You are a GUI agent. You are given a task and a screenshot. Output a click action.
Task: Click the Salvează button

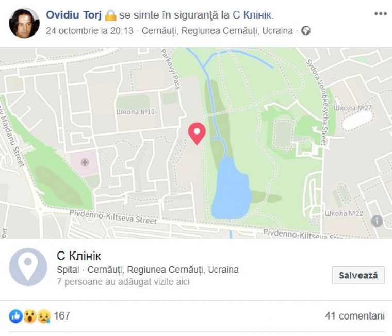click(358, 275)
